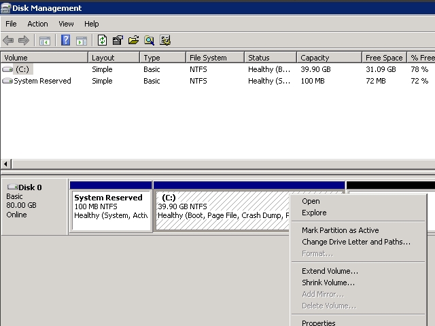Screen dimensions: 435x326
Task: Click the 72 % free value
Action: [x=419, y=81]
